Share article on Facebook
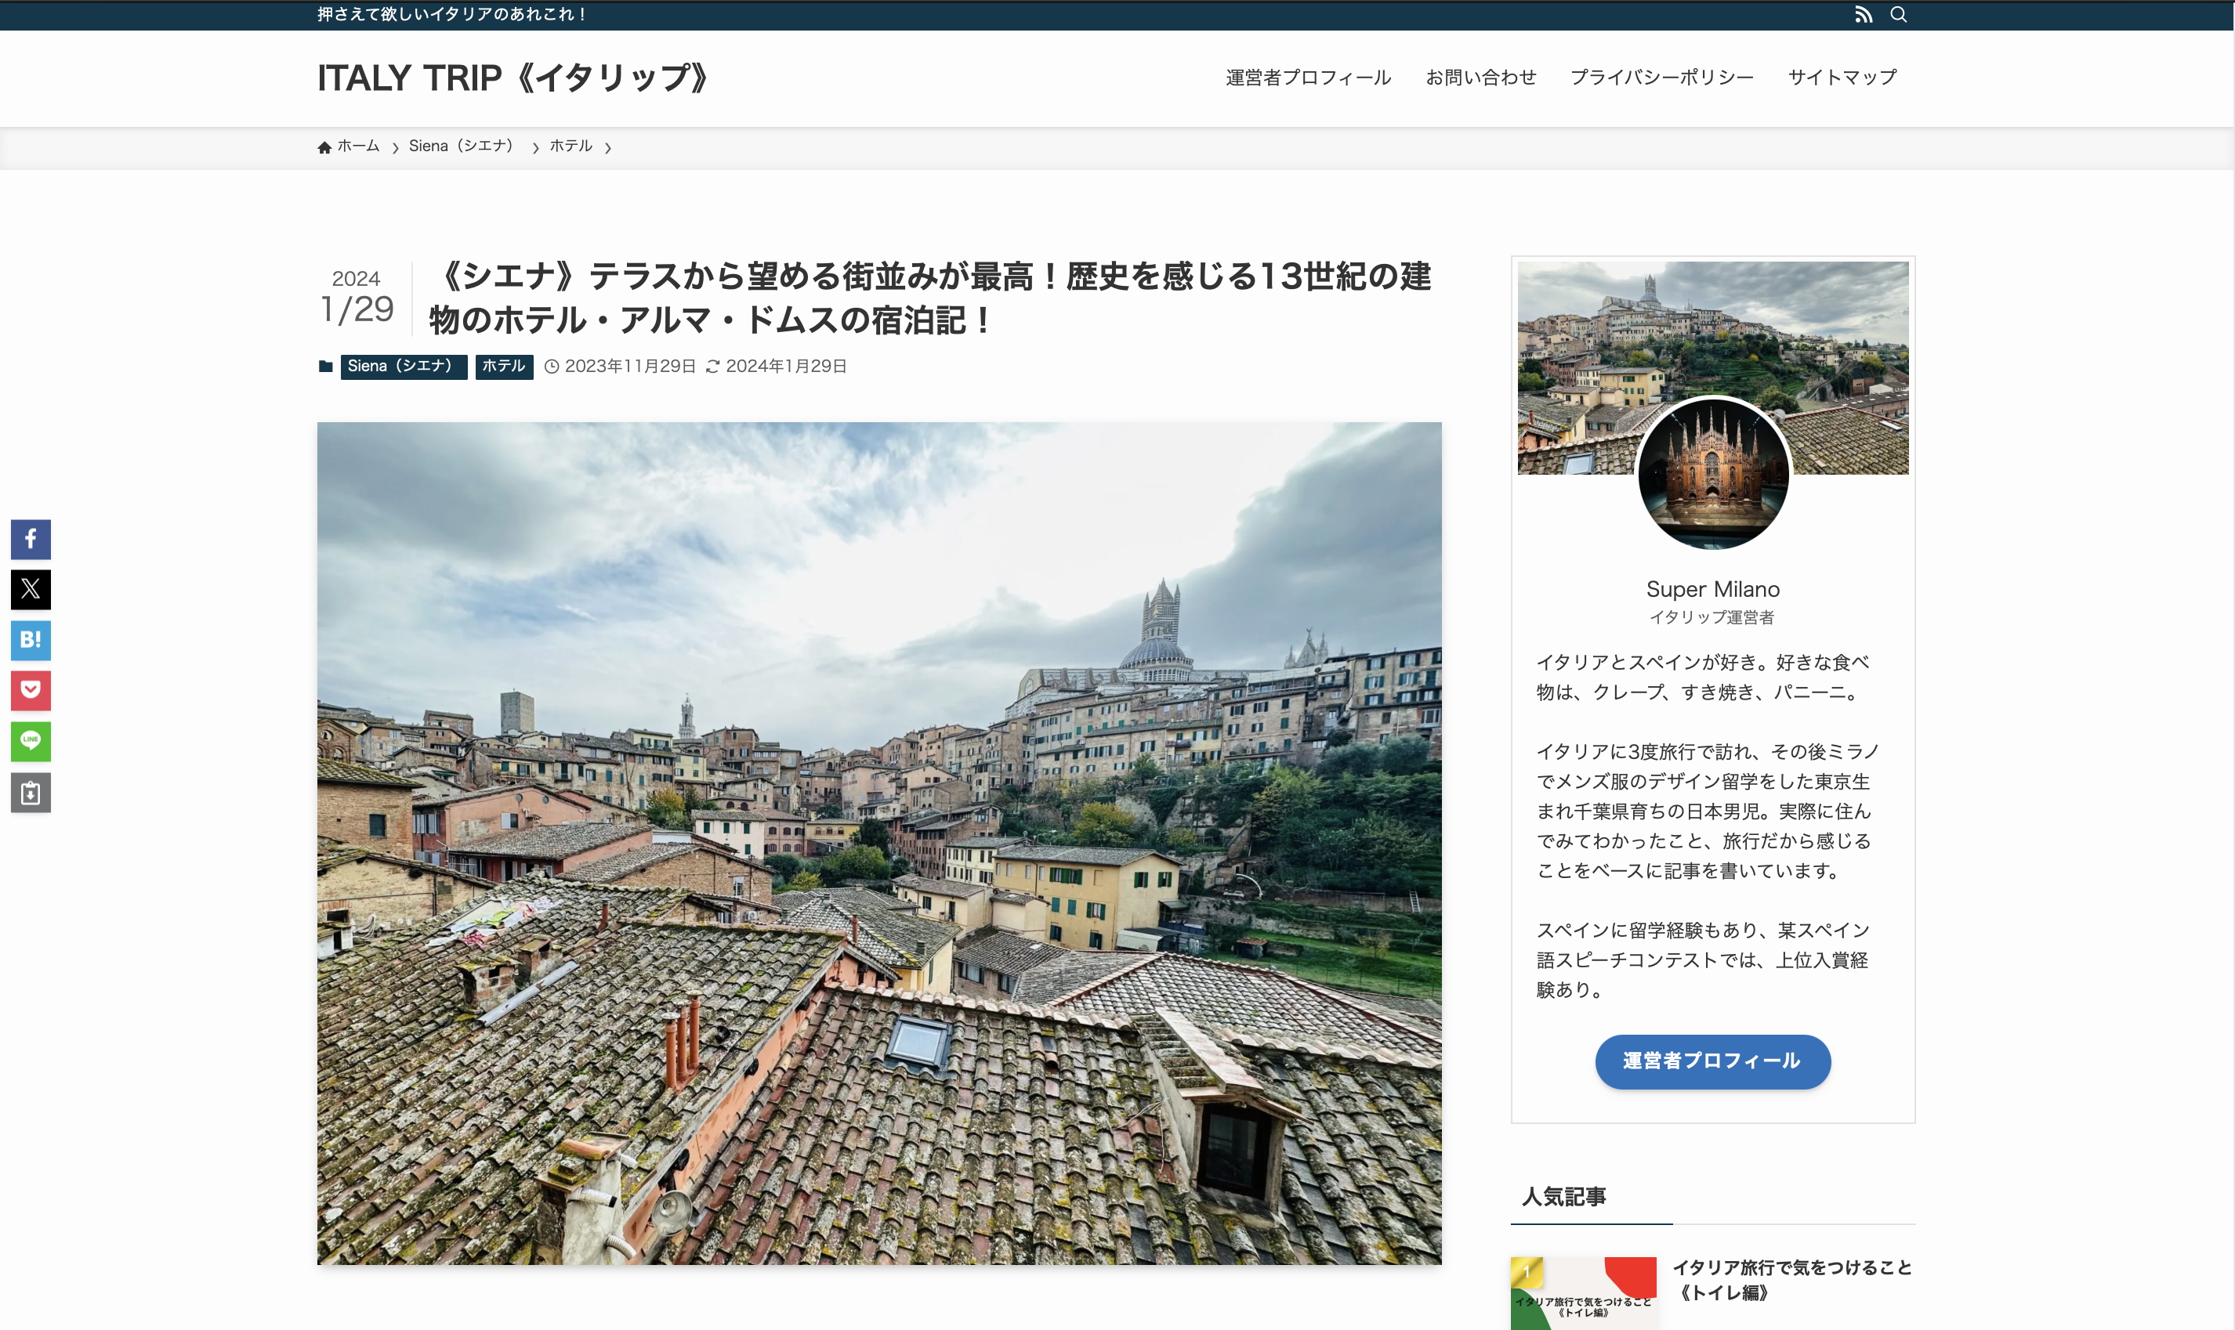 pos(31,539)
